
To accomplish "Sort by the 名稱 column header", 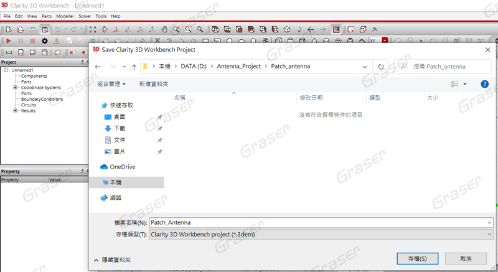I will (180, 98).
